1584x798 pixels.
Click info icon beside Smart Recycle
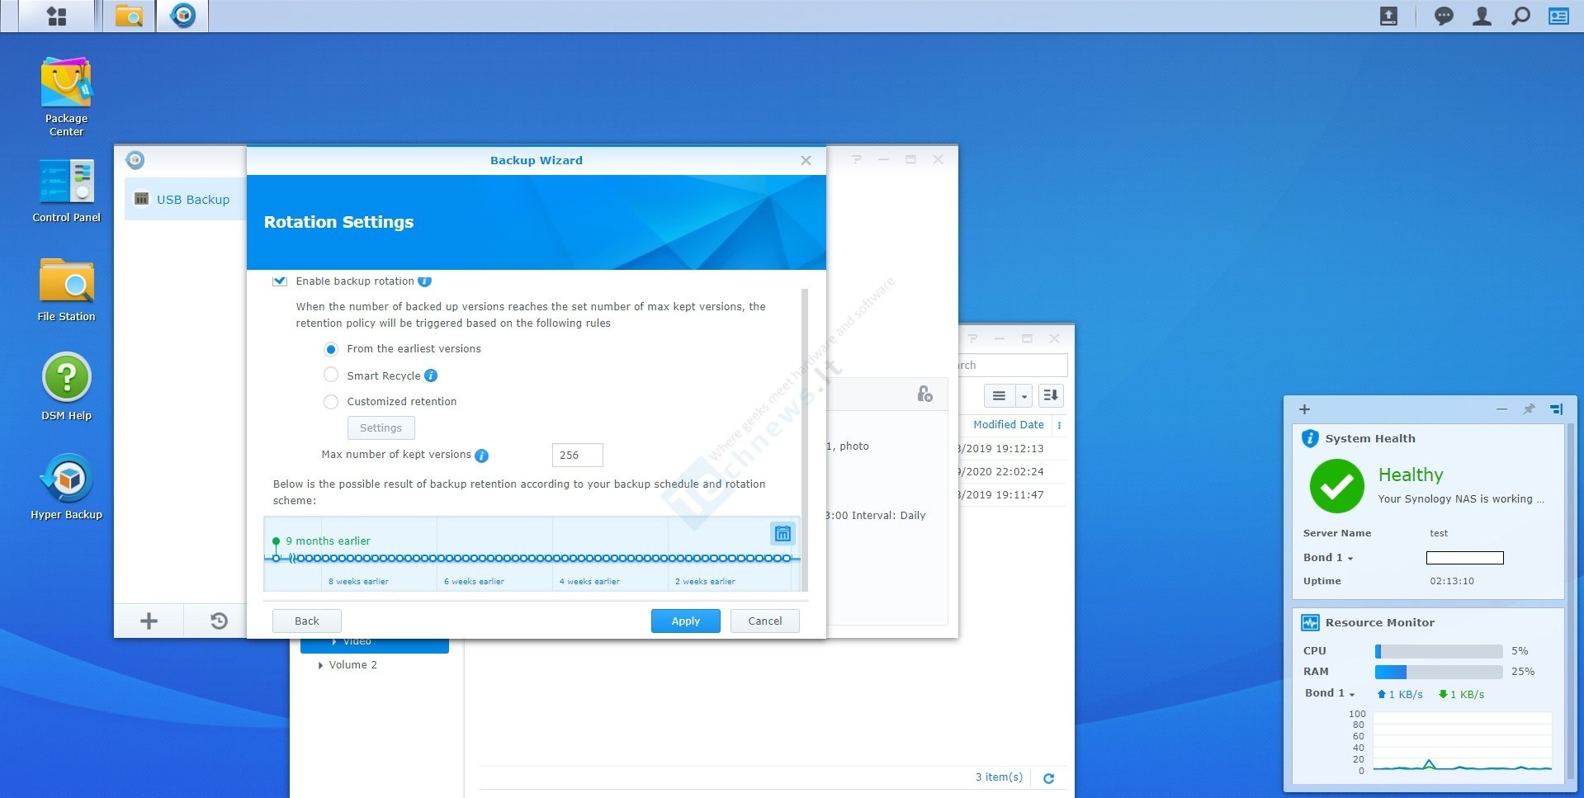coord(430,375)
